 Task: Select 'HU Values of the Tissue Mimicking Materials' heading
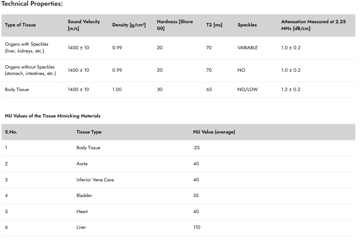coord(53,116)
